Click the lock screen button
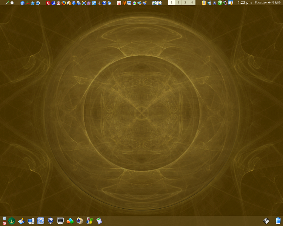This screenshot has width=283, height=226. pyautogui.click(x=4, y=218)
